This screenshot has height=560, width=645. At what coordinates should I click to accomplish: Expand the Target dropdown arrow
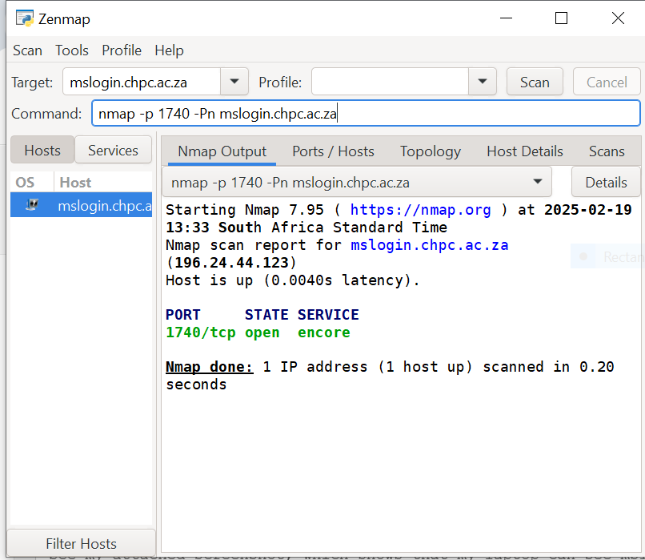[x=234, y=82]
